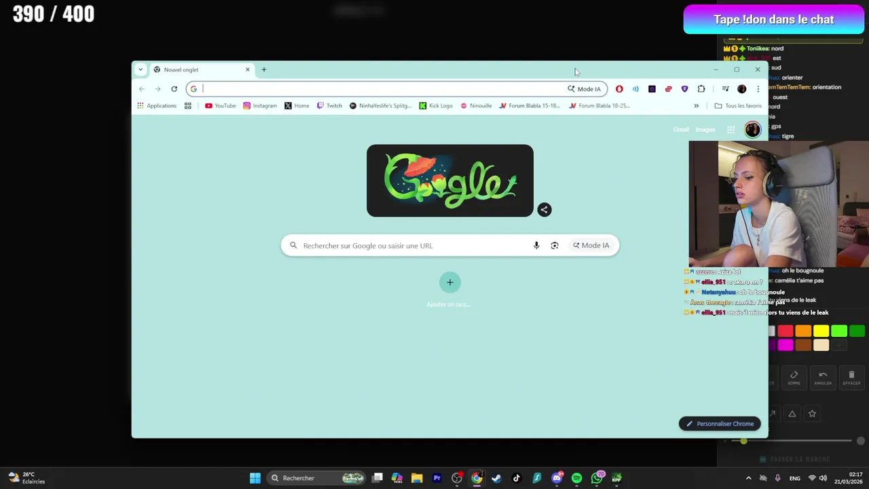Screen dimensions: 869x489
Task: Click Mode IA in the address bar
Action: click(585, 89)
